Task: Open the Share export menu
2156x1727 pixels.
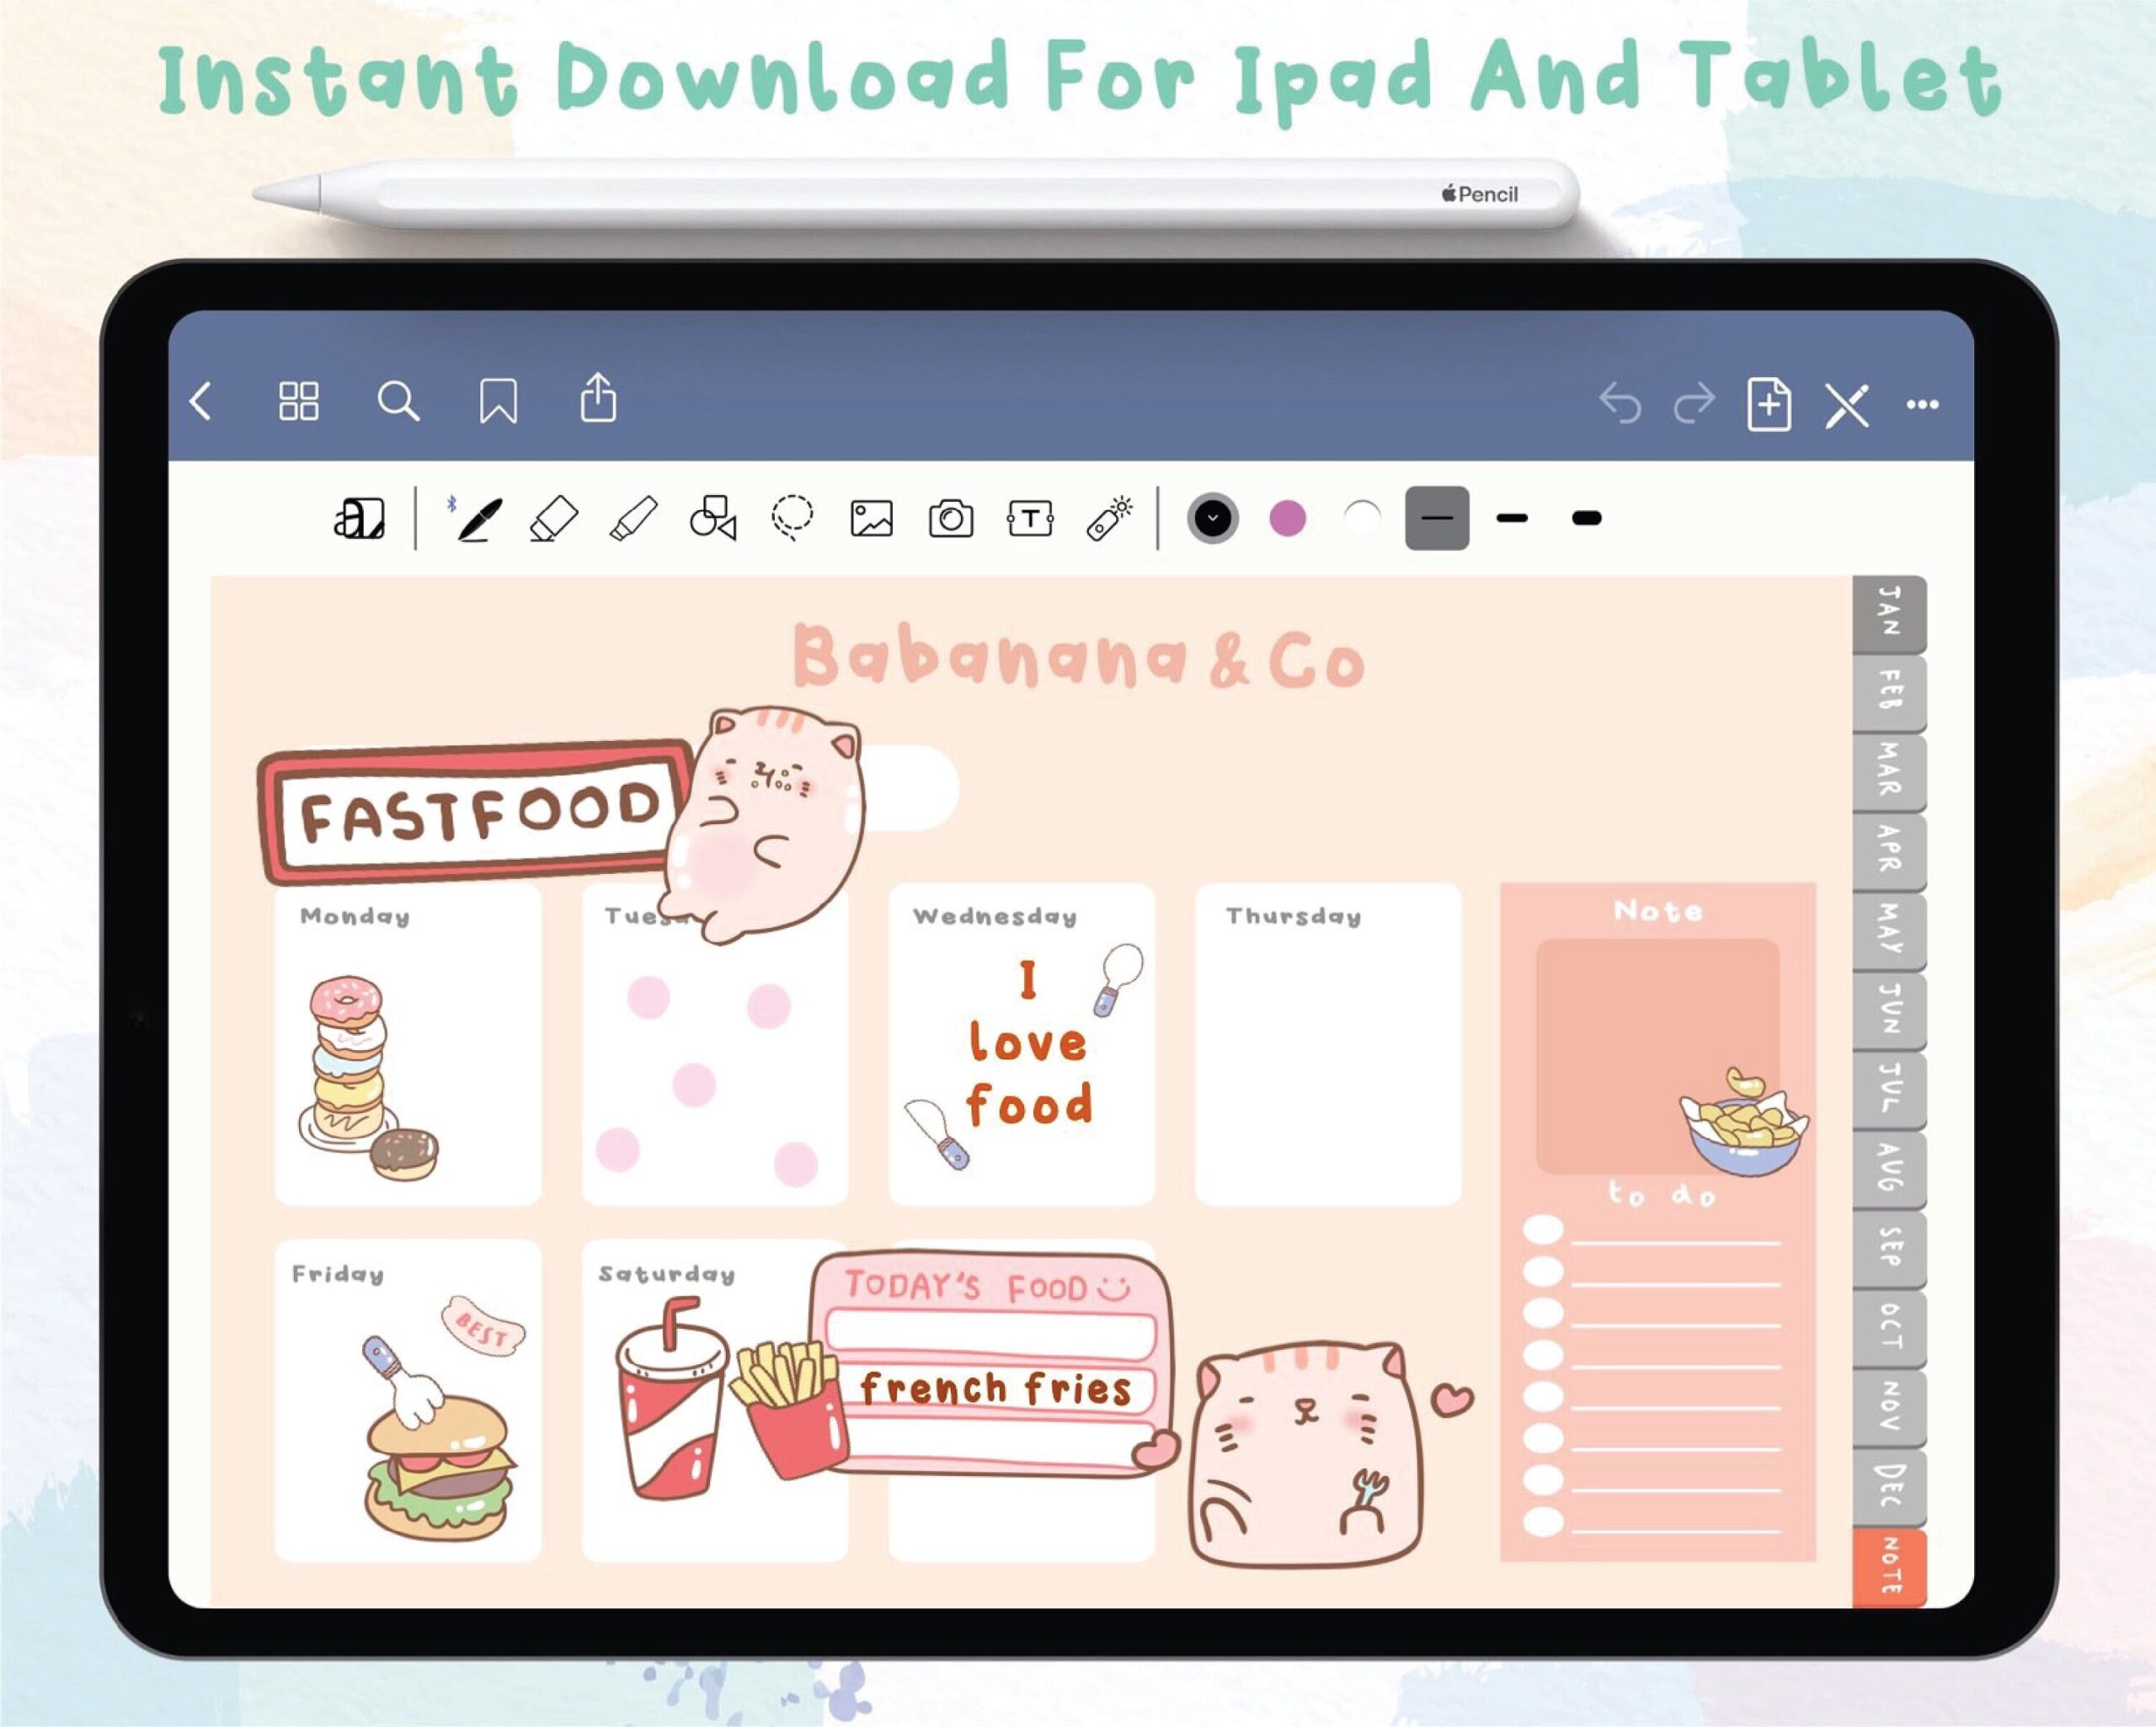Action: [599, 402]
